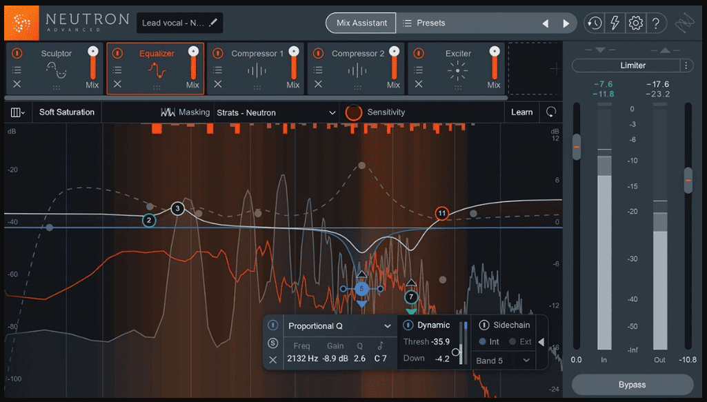This screenshot has height=402, width=707.
Task: Select the Ext sidechain radio
Action: [x=512, y=341]
